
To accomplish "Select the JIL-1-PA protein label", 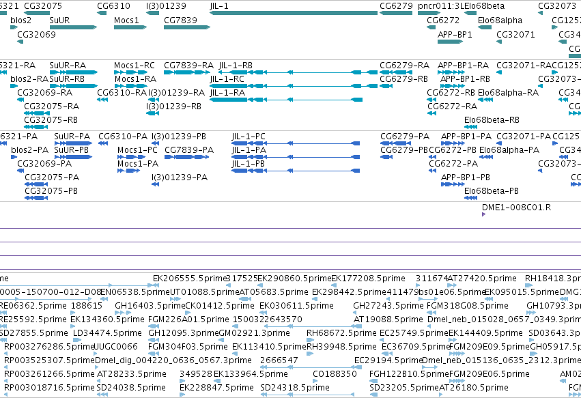I will [x=249, y=150].
